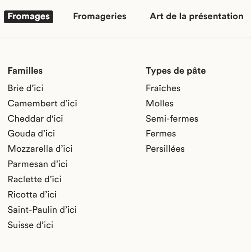Choose Molles under Types de pâte

tap(159, 103)
